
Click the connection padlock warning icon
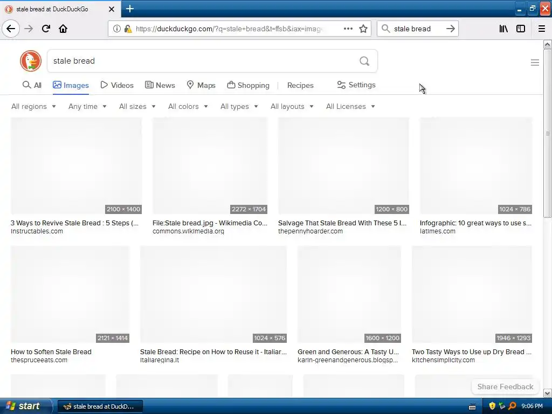pos(128,29)
